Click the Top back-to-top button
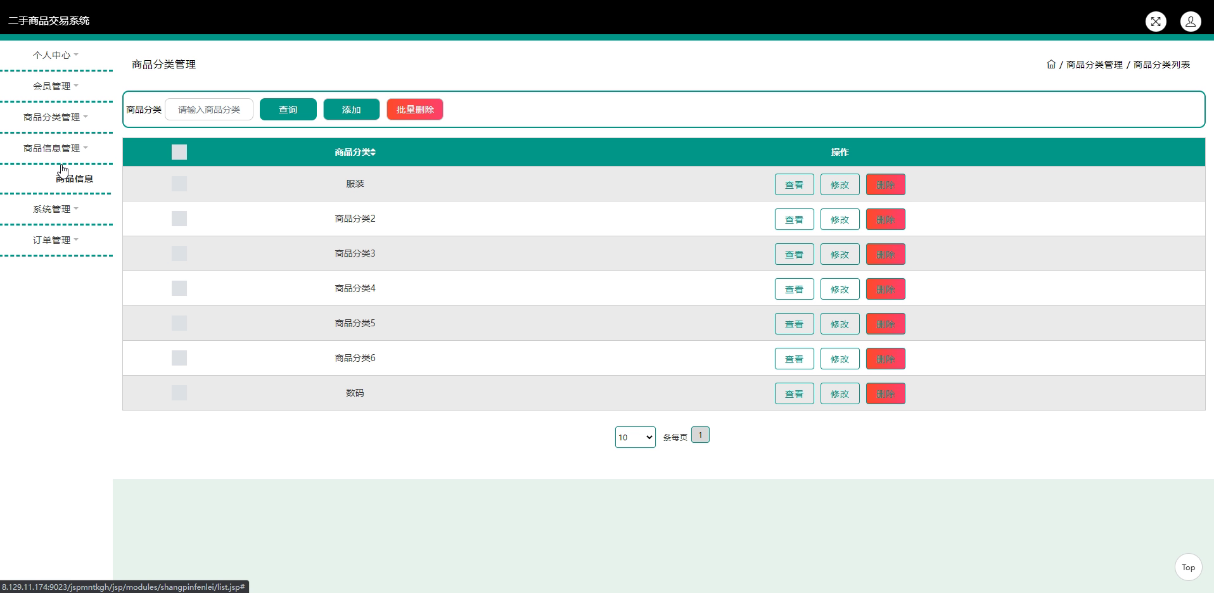The image size is (1214, 593). (1188, 568)
